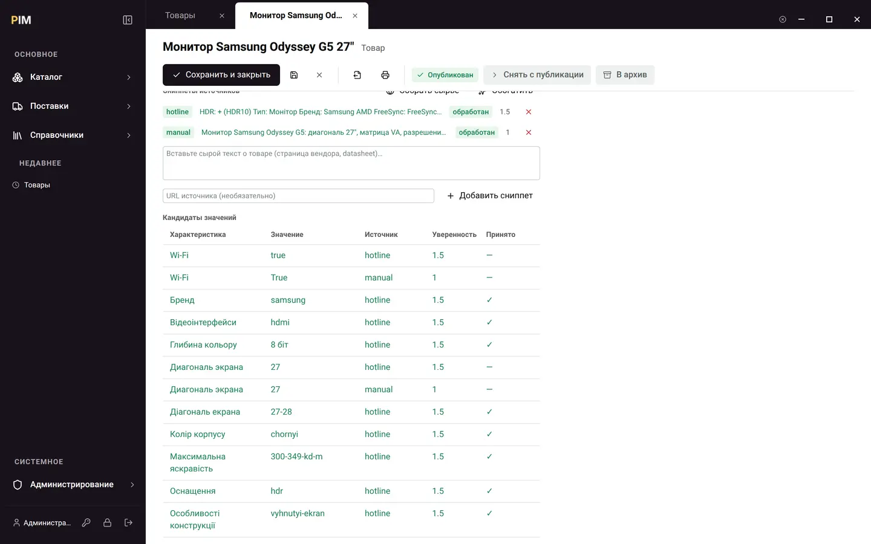Click the value vyhnutyi-ekran
871x544 pixels.
[298, 514]
